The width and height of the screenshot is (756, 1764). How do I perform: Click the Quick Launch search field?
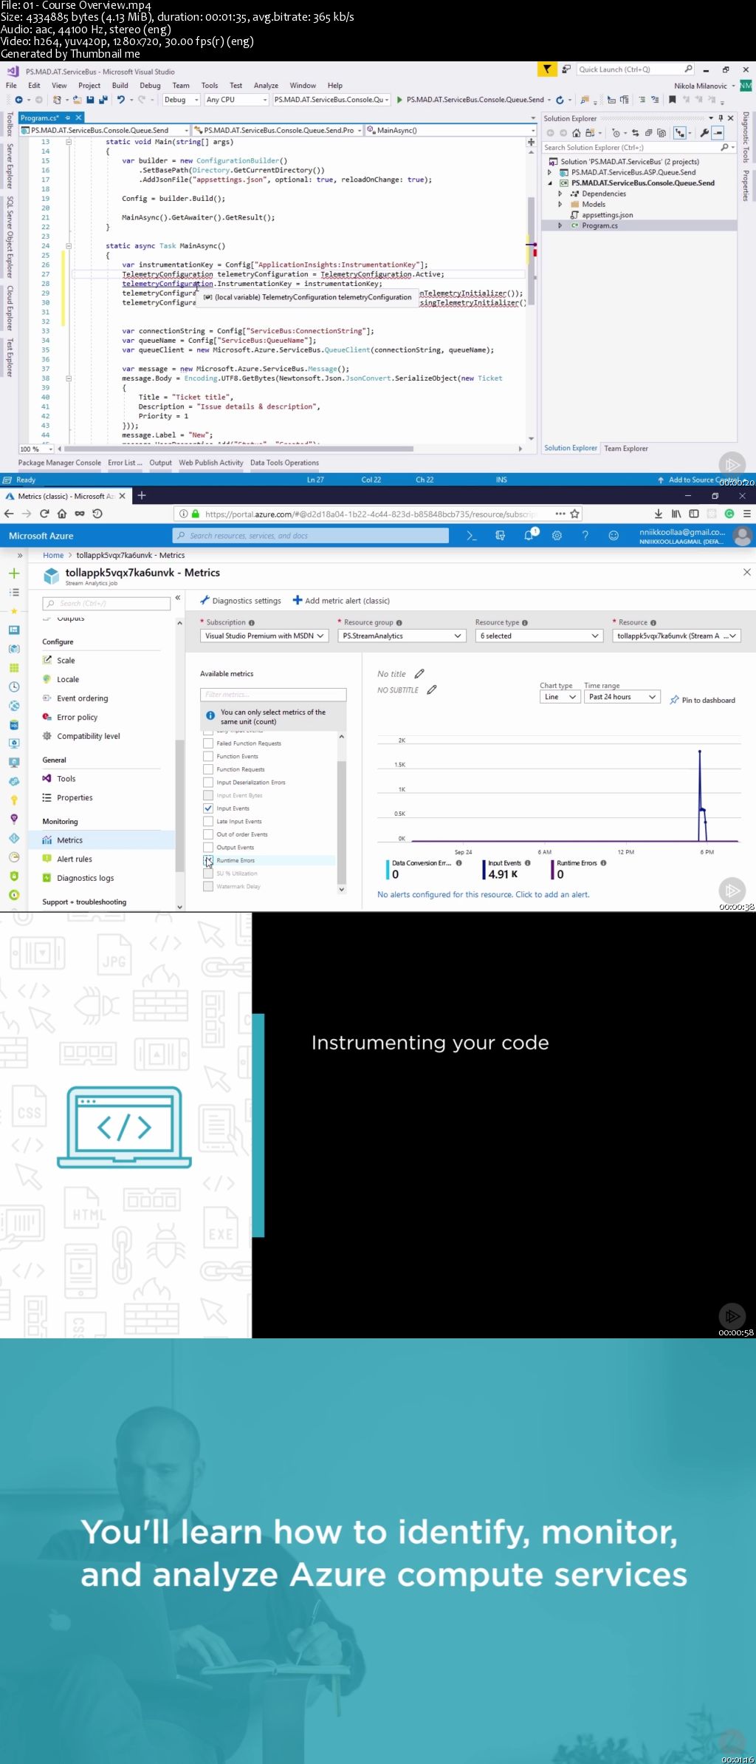635,69
